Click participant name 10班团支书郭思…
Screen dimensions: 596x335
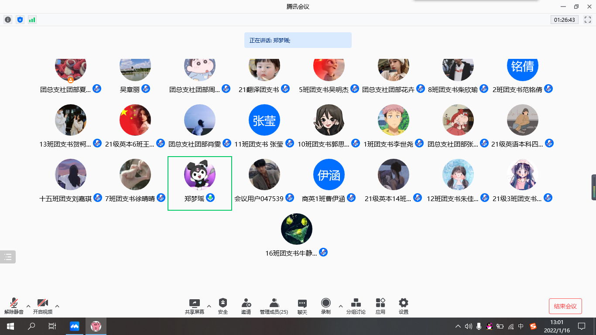(323, 144)
